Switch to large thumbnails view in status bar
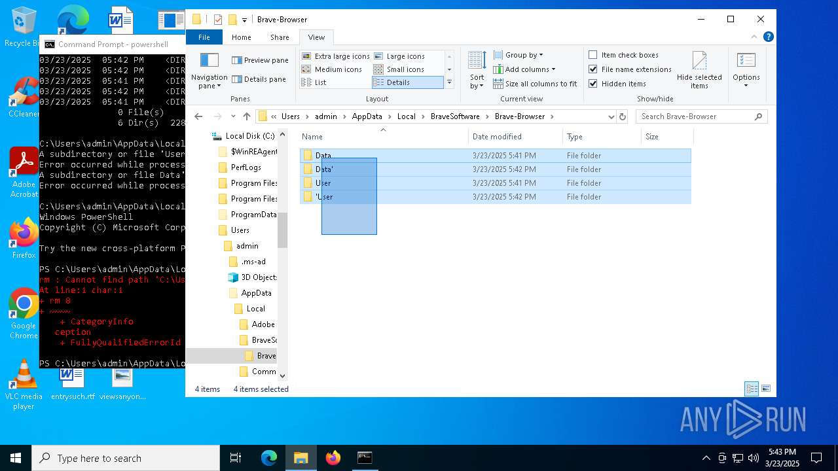The height and width of the screenshot is (471, 838). coord(765,389)
